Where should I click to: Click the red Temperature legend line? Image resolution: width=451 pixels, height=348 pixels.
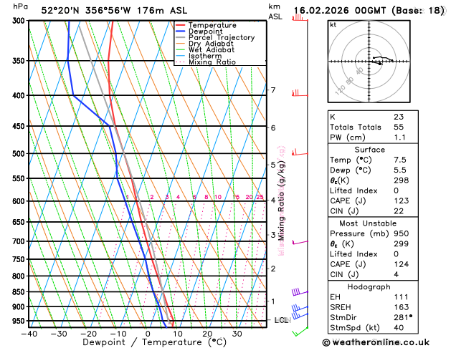(x=180, y=25)
